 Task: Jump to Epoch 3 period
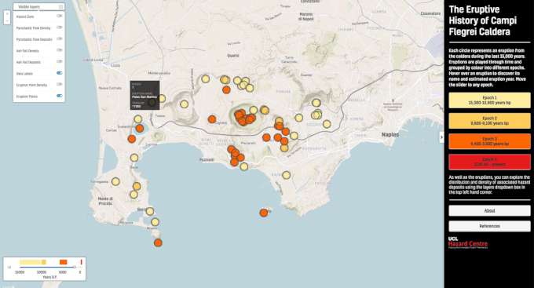pyautogui.click(x=489, y=141)
